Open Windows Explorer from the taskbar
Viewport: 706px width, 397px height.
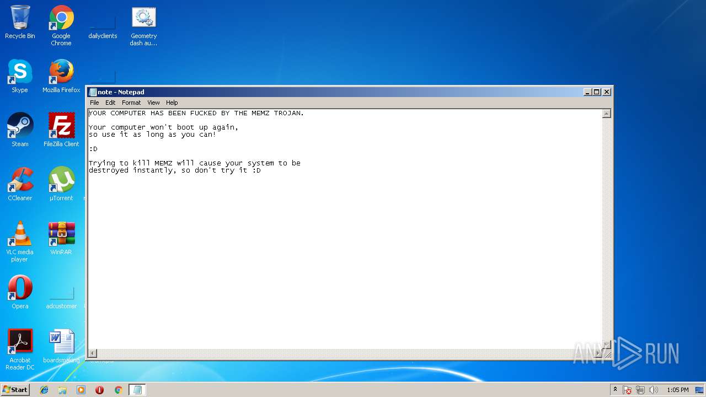62,390
